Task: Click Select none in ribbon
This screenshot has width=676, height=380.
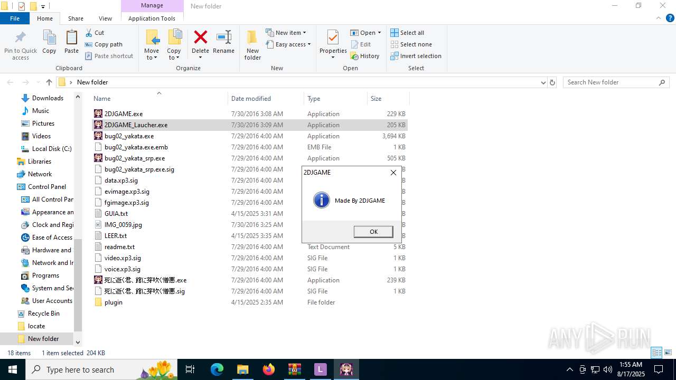Action: click(411, 44)
